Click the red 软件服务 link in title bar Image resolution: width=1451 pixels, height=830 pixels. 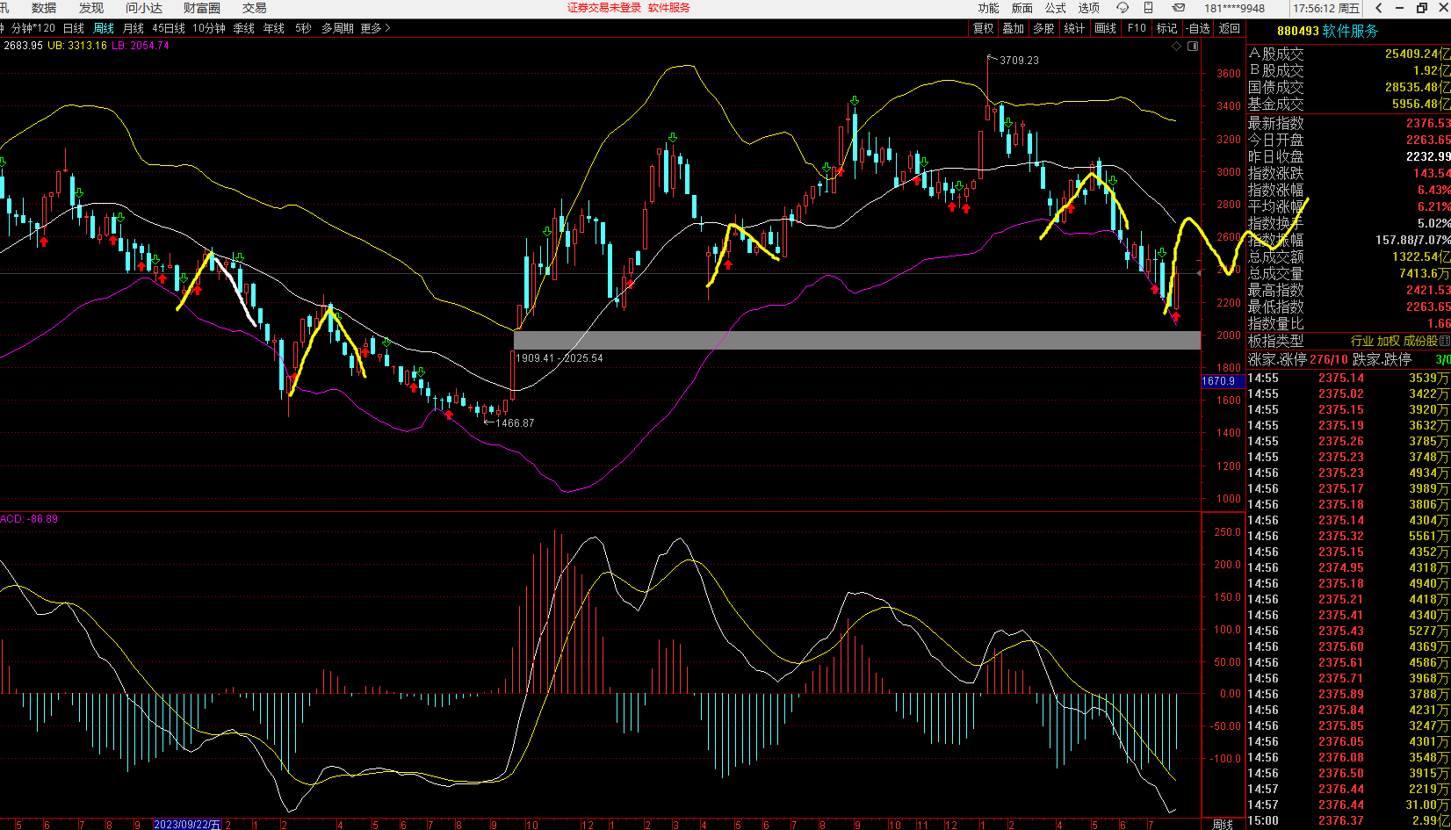point(669,8)
